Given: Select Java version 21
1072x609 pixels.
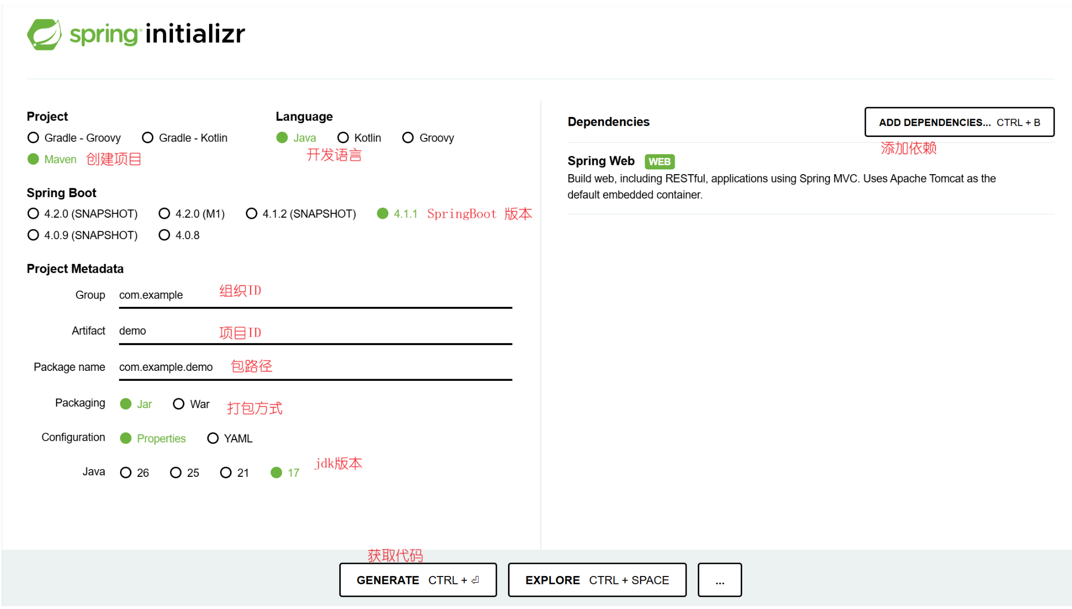Looking at the screenshot, I should [235, 473].
